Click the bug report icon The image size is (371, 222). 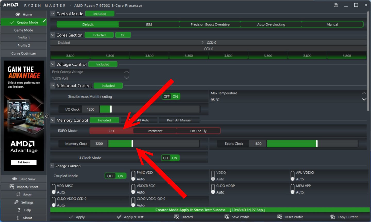pyautogui.click(x=336, y=5)
